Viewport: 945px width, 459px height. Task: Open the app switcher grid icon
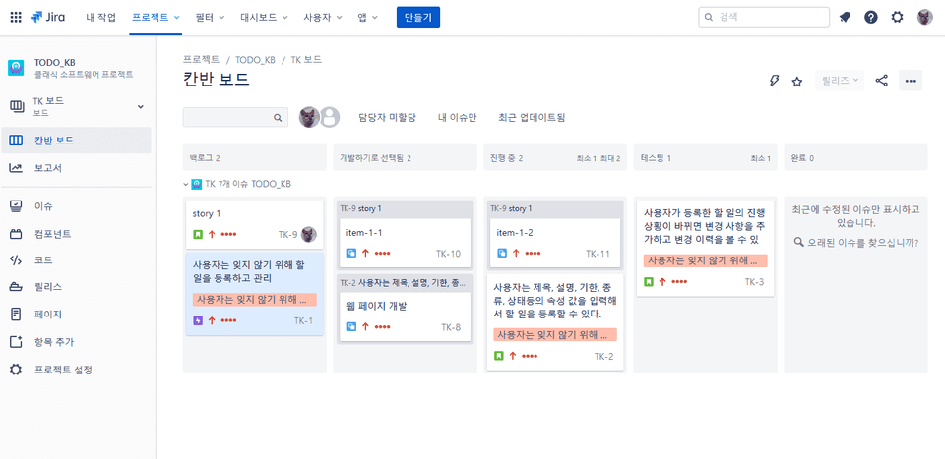(15, 17)
